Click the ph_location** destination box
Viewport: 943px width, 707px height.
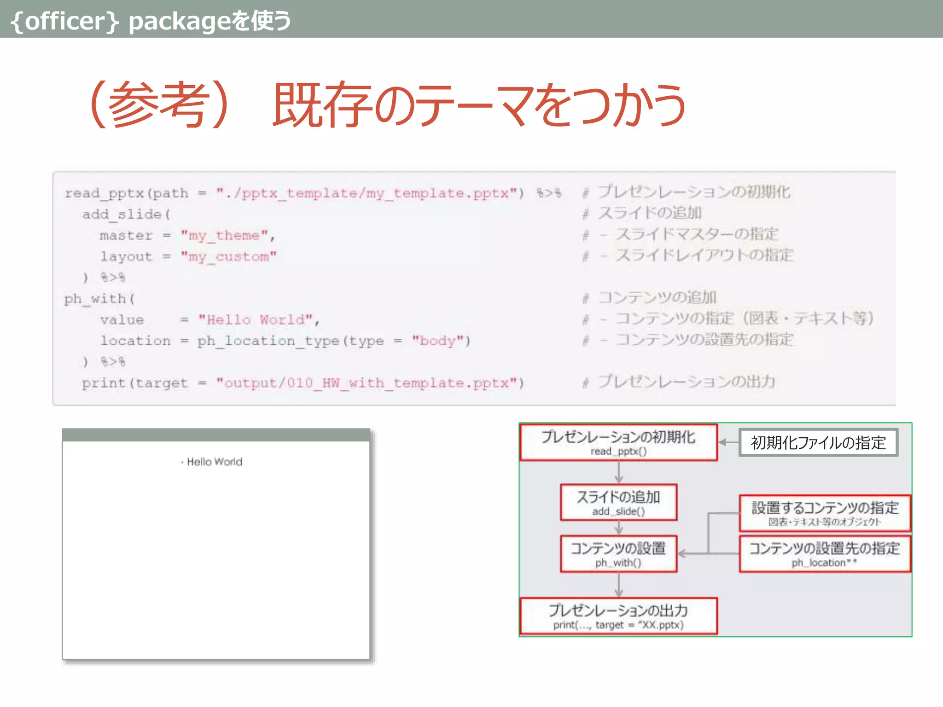point(825,554)
